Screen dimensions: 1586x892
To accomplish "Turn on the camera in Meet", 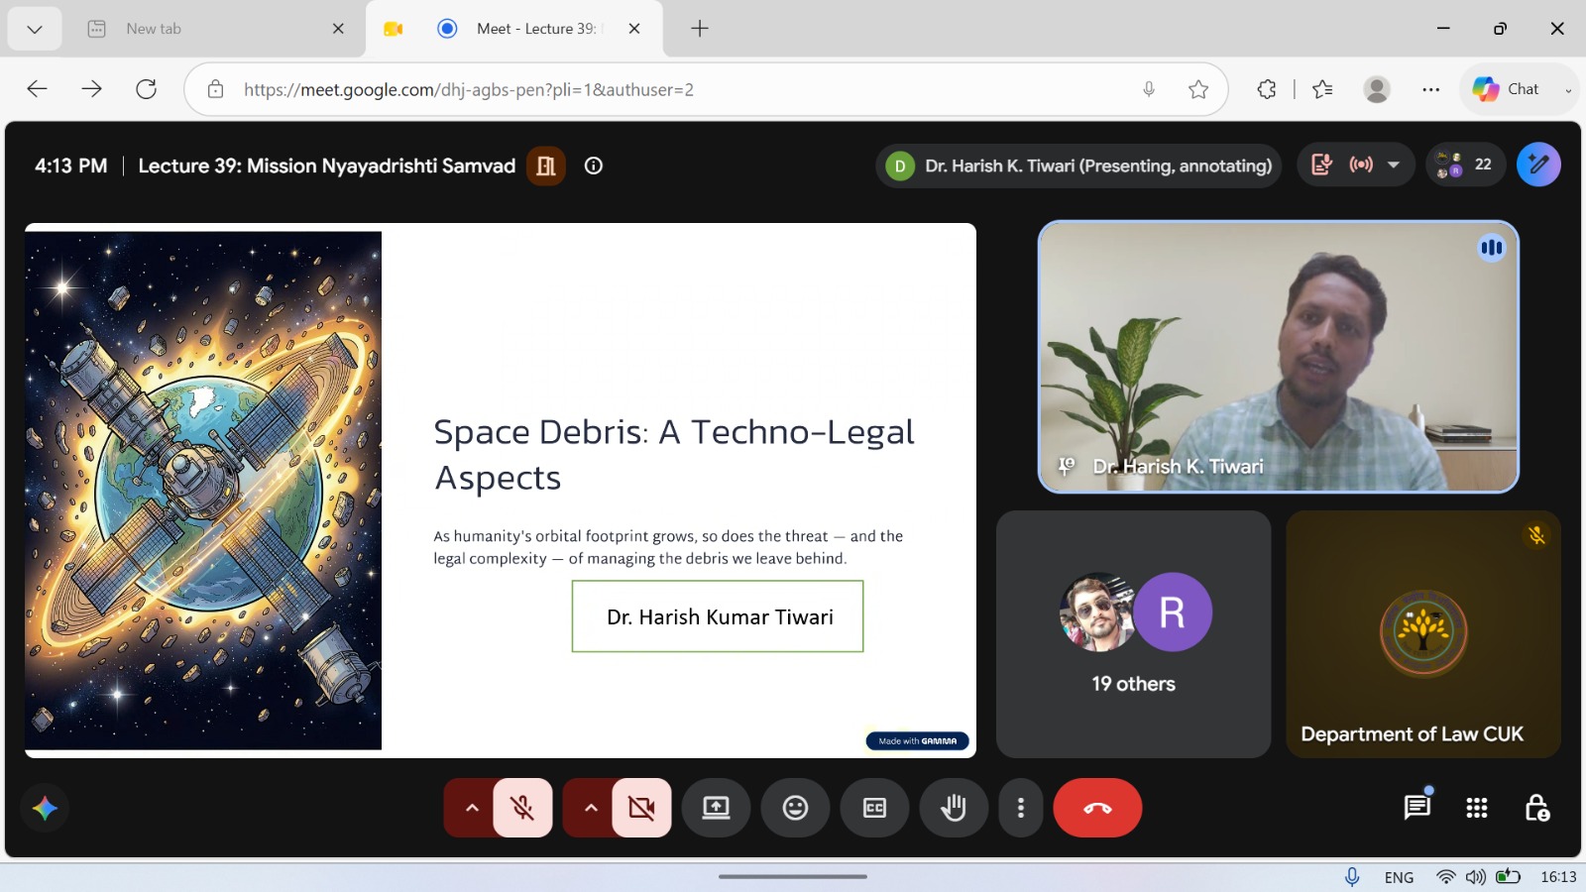I will tap(641, 808).
